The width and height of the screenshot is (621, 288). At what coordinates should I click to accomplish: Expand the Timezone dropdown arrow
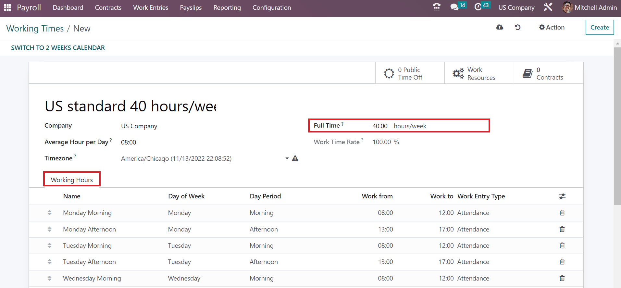click(x=287, y=158)
